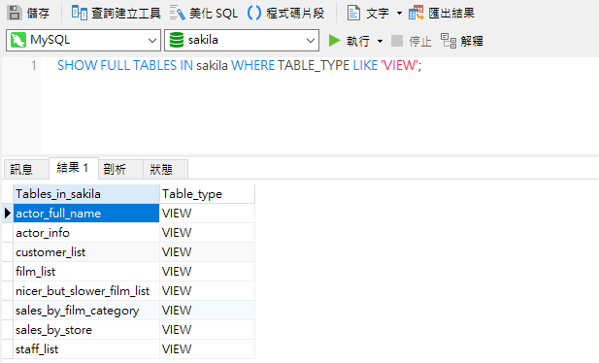Click in the SQL editor query line
599x363 pixels.
(239, 65)
